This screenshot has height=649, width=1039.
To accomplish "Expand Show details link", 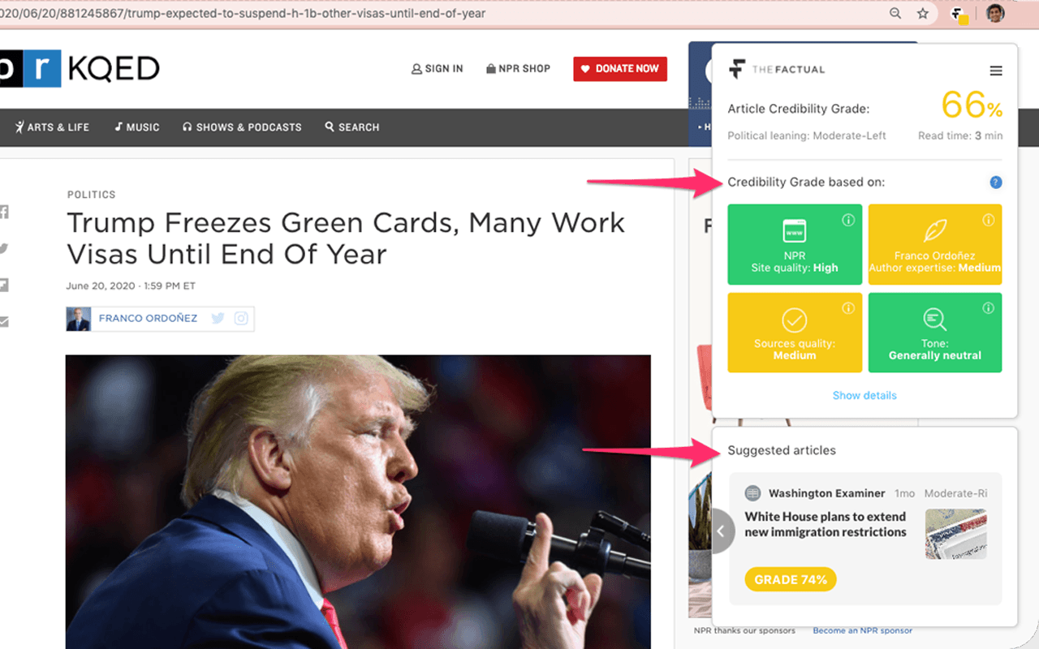I will pos(864,396).
